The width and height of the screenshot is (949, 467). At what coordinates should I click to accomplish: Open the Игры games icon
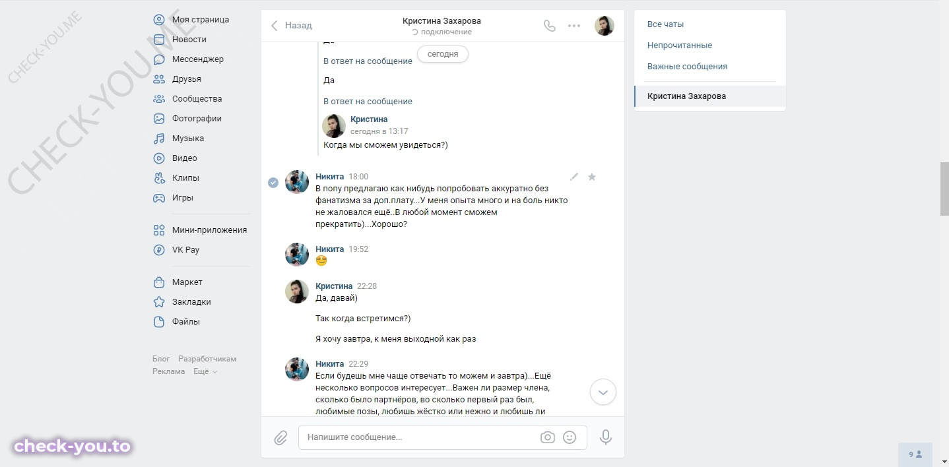pos(159,198)
